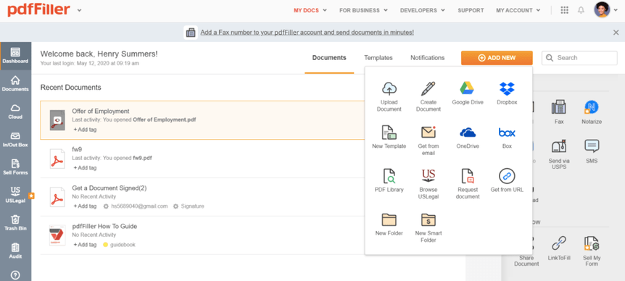The image size is (625, 281).
Task: Create a New Smart Folder
Action: [429, 227]
